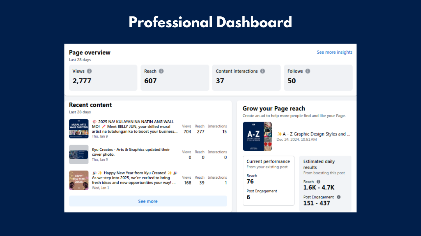Click the Post Engagement info icon in Estimated daily results

point(339,197)
